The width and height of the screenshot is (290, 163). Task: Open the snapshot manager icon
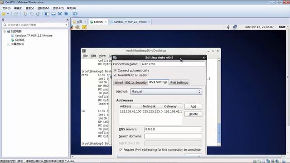(38, 14)
